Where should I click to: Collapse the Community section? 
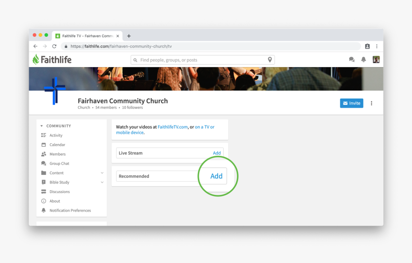pyautogui.click(x=42, y=126)
